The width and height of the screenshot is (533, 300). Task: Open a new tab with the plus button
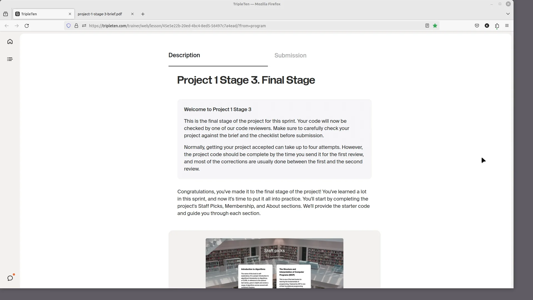pyautogui.click(x=143, y=14)
